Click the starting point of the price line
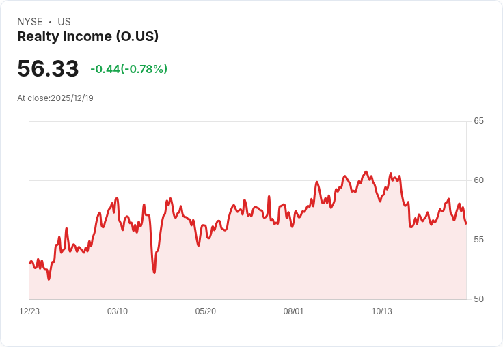Viewport: 503px width, 347px height. click(x=30, y=263)
